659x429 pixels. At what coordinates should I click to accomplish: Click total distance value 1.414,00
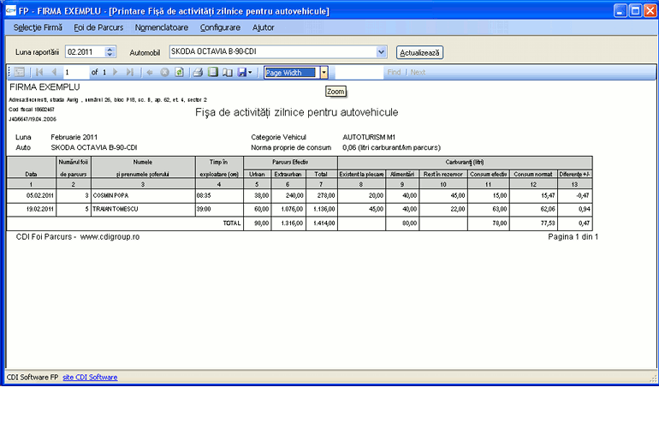click(x=324, y=223)
